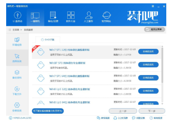Click the ghost icon for Win8 Up3 64位
173x124 pixels.
pos(41,103)
